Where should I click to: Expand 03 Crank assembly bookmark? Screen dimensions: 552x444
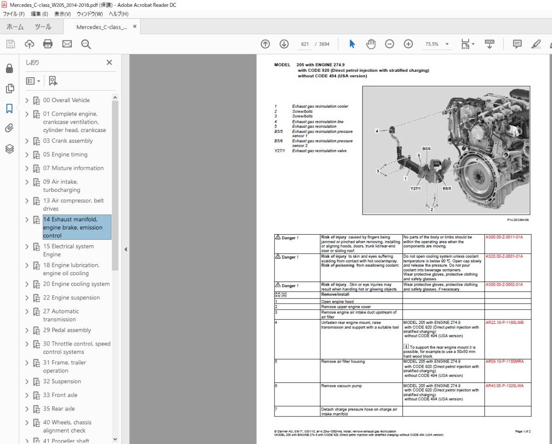(27, 141)
